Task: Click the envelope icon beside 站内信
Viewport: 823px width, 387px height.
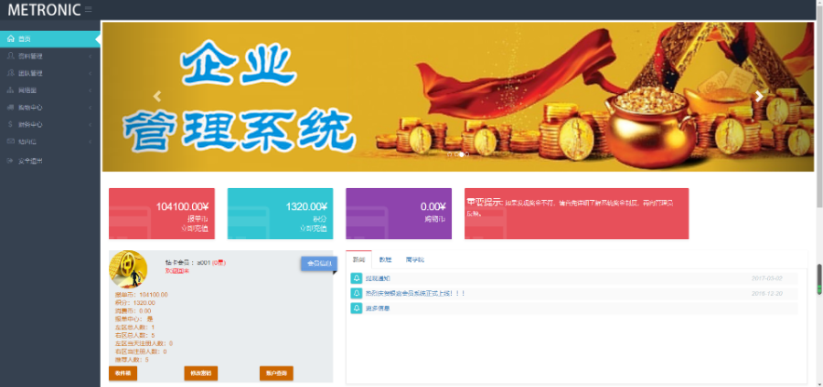Action: [10, 141]
